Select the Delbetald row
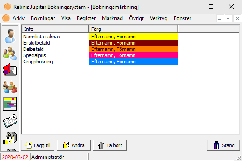242x161 pixels. (100, 49)
